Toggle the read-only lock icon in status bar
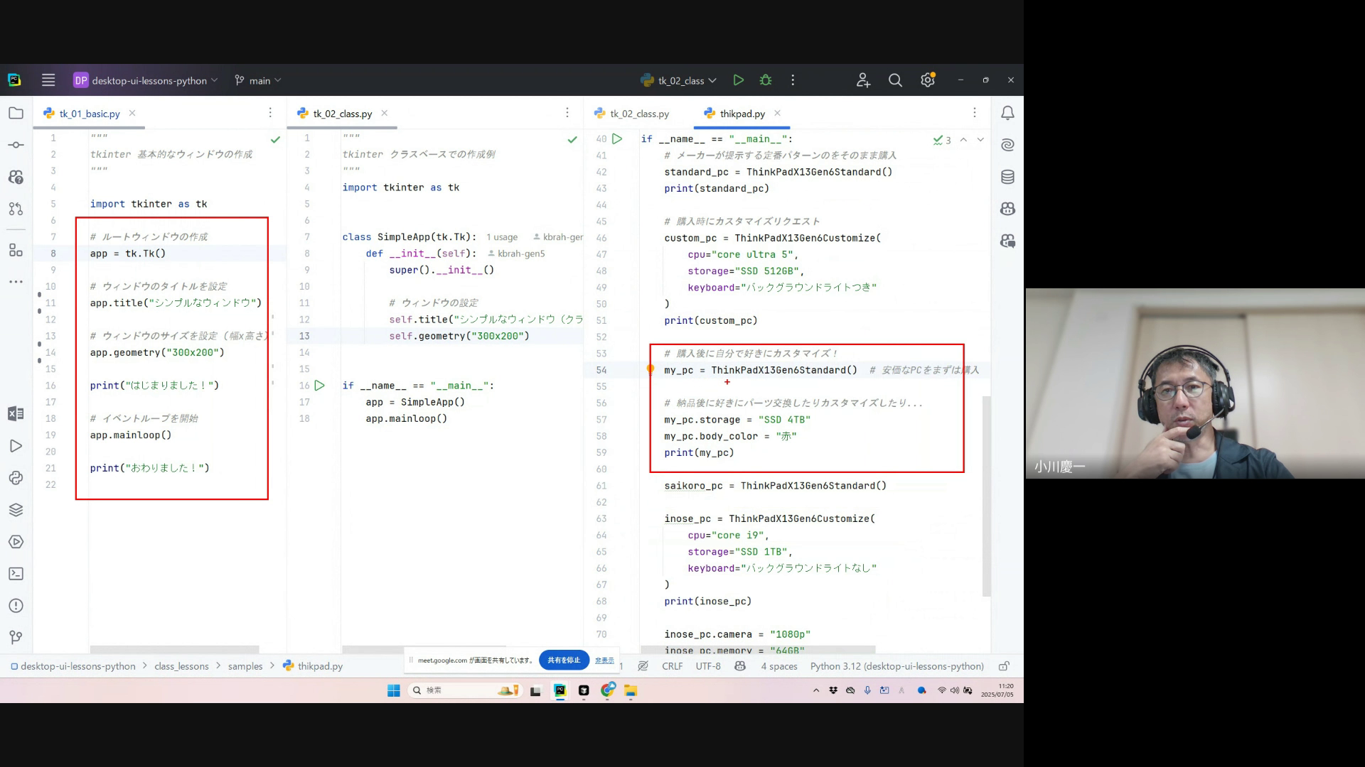 1004,666
